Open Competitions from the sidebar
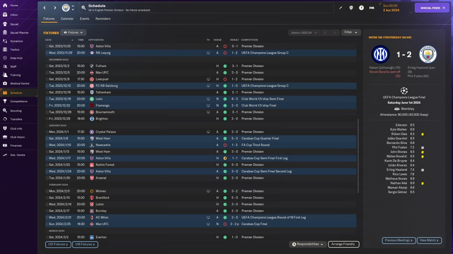This screenshot has width=453, height=254. 19,101
